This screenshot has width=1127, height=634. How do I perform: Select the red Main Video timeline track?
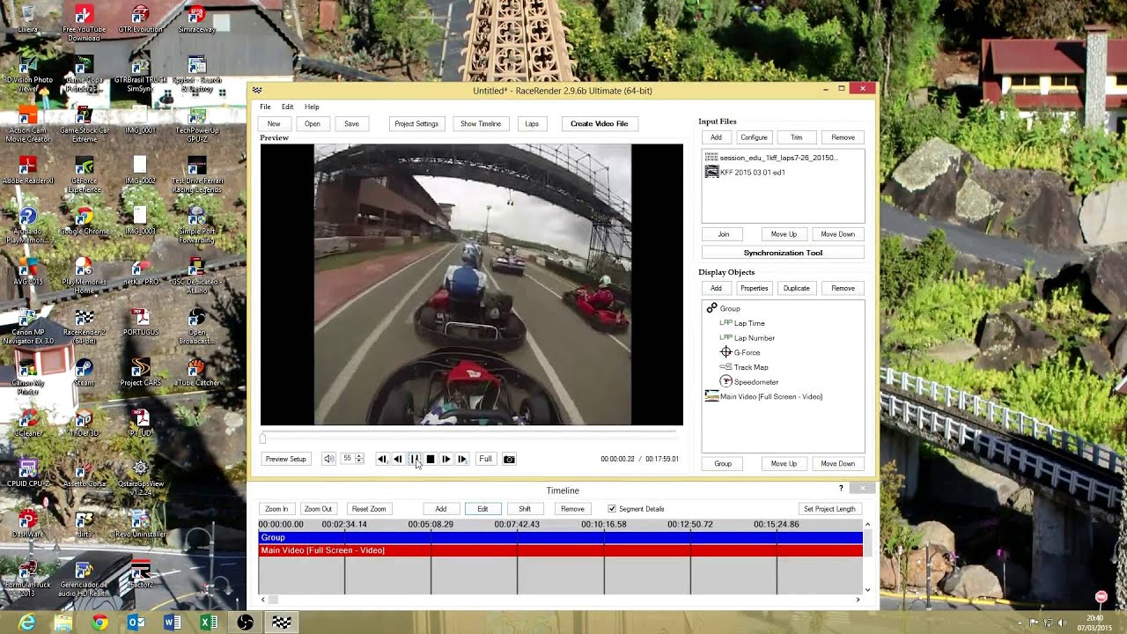click(560, 550)
